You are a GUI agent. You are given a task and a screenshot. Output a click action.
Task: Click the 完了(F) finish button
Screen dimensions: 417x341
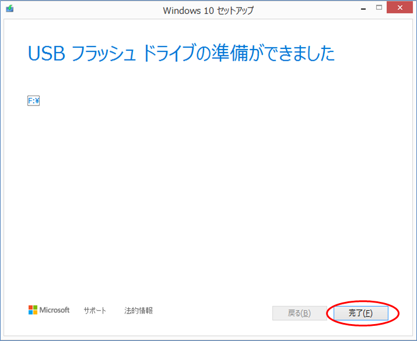tap(360, 313)
